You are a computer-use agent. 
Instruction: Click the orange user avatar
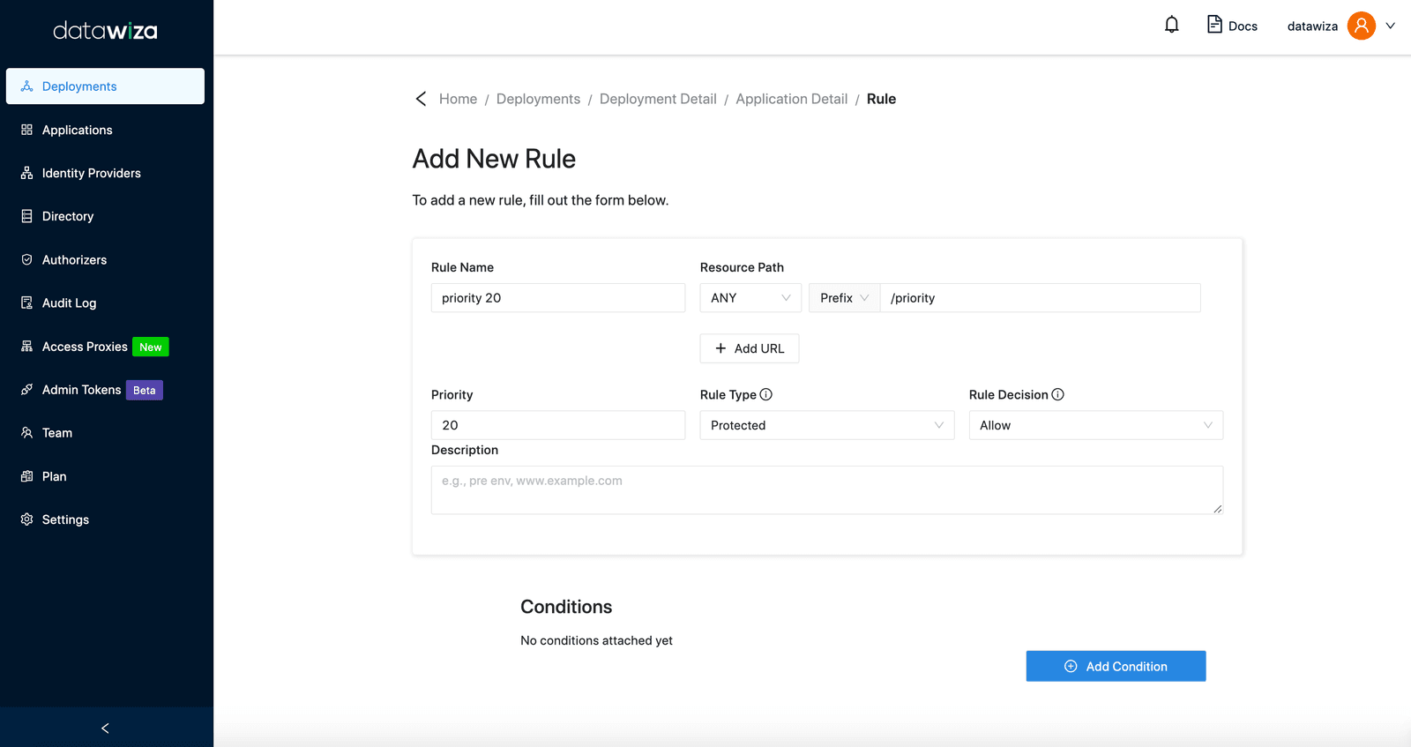(x=1362, y=26)
